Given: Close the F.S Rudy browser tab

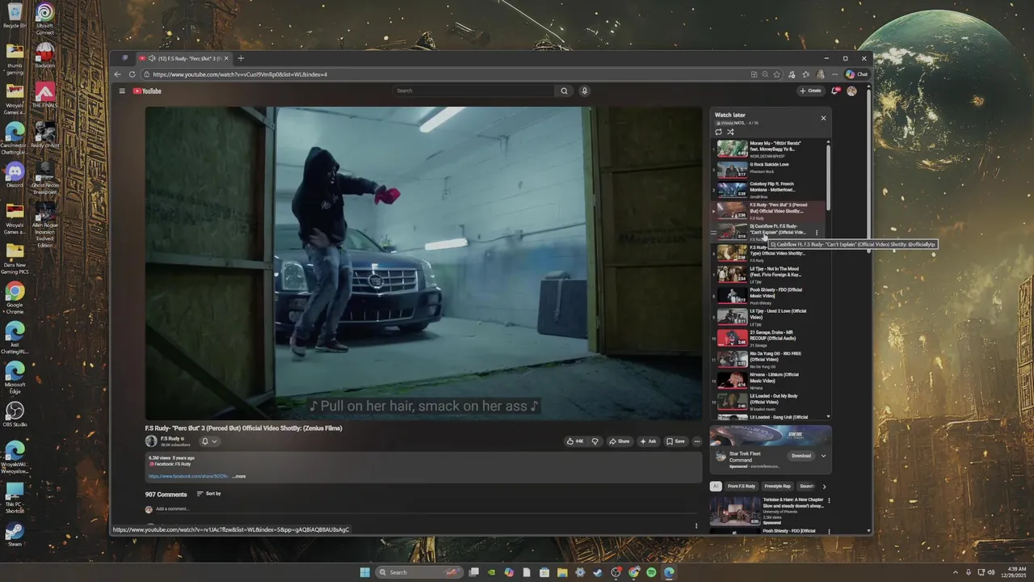Looking at the screenshot, I should pos(226,58).
